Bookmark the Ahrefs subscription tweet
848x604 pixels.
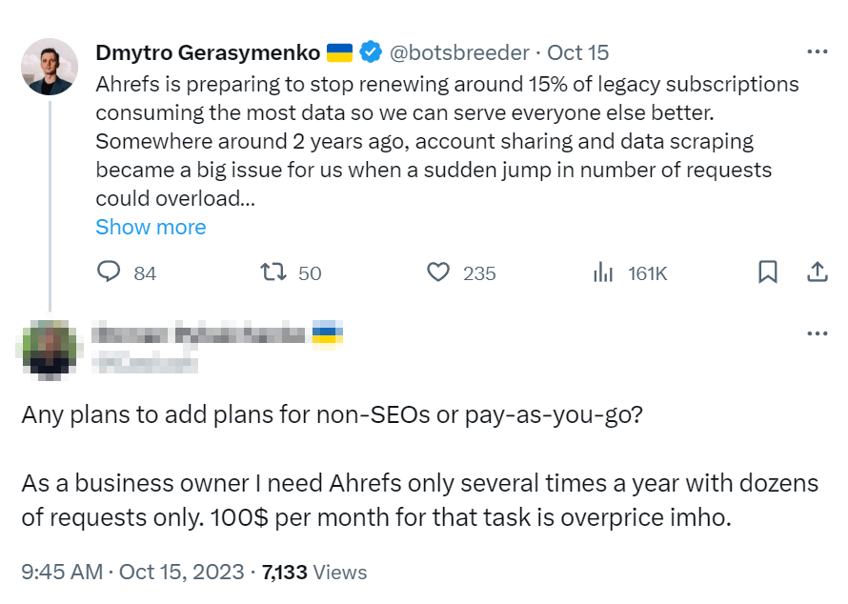point(767,273)
